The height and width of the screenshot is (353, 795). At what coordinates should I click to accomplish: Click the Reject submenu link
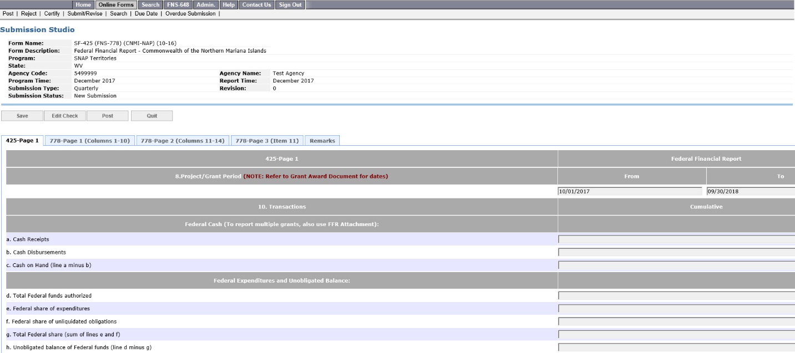click(29, 13)
